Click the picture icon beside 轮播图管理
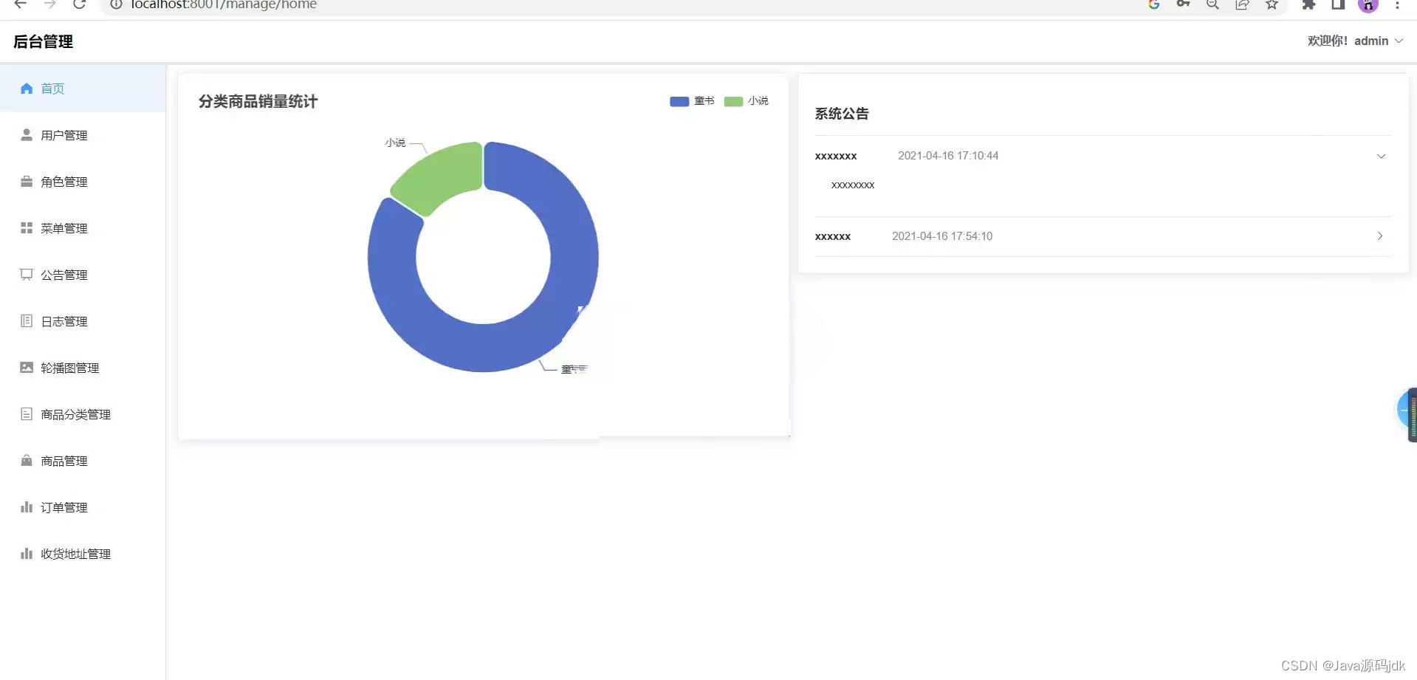 27,368
